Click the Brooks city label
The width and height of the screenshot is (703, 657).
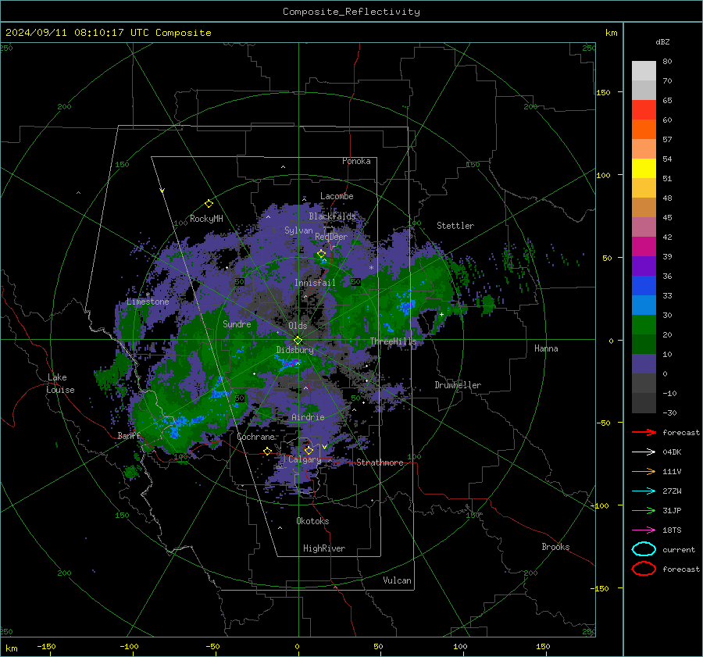coord(555,547)
